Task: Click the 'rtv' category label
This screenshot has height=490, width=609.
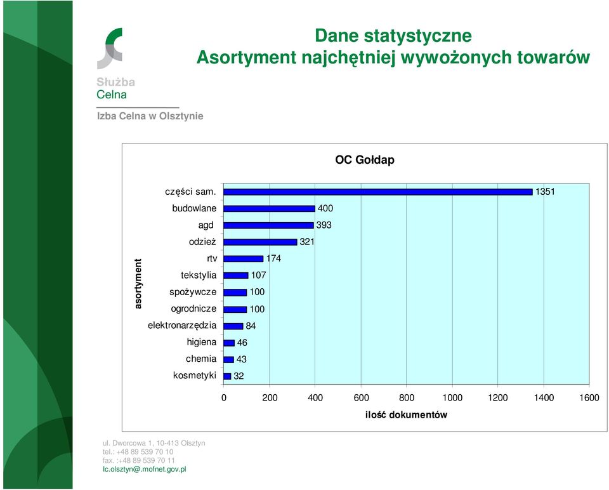Action: click(212, 258)
